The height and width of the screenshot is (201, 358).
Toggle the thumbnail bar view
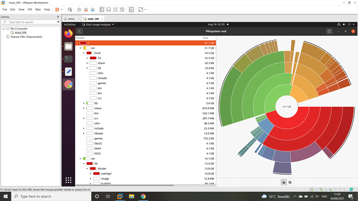[x=108, y=9]
